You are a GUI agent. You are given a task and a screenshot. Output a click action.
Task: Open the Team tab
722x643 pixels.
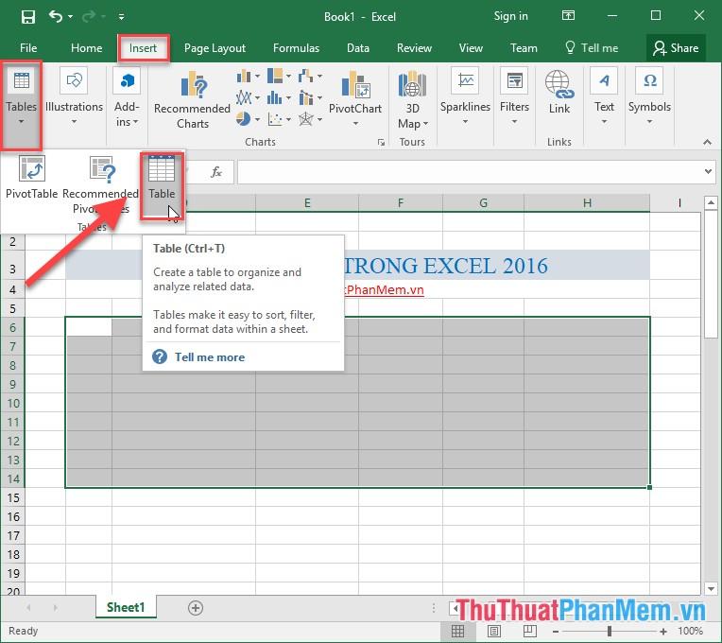pos(524,48)
